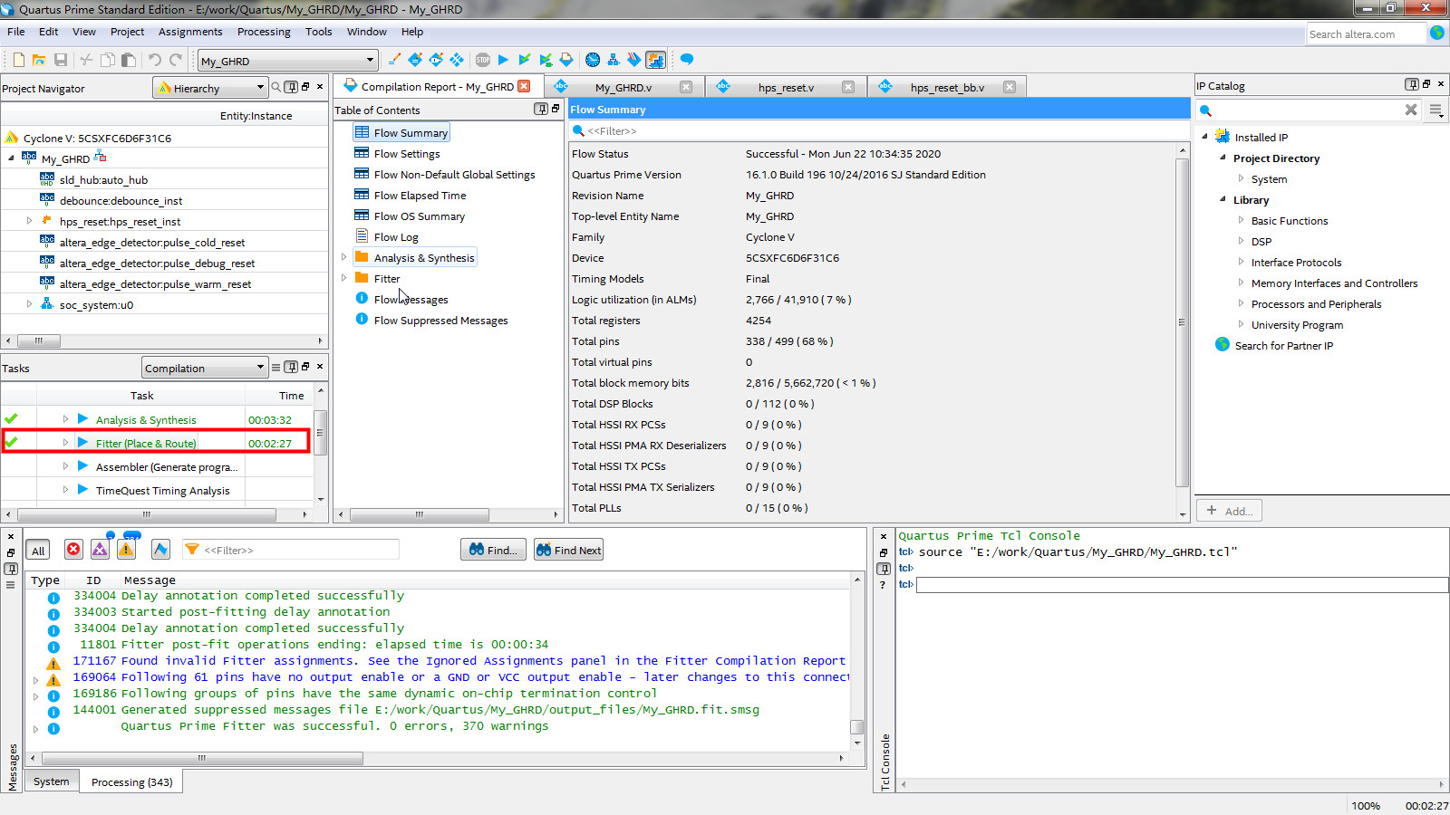Switch to the My_GHRD.v editor tab
This screenshot has width=1450, height=815.
(x=623, y=87)
